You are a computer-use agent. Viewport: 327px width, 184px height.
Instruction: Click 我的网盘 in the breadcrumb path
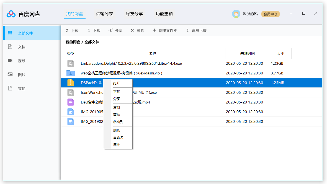(x=73, y=42)
